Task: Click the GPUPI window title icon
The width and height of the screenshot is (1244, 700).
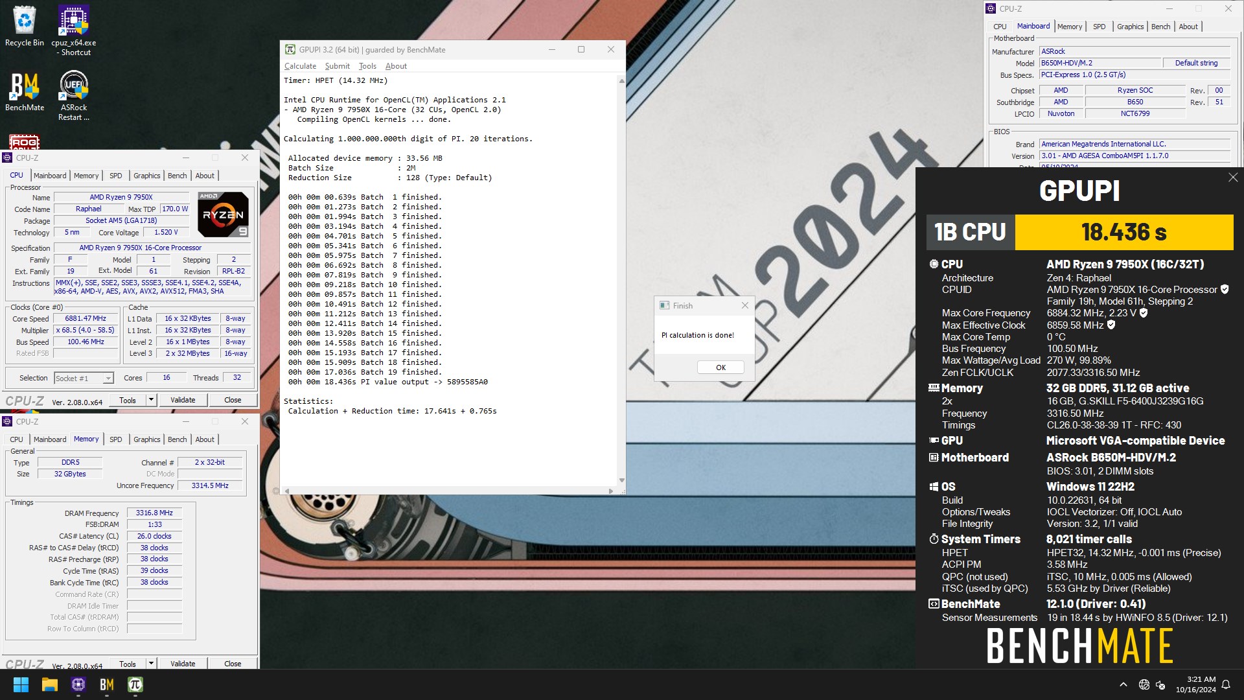Action: [x=290, y=50]
